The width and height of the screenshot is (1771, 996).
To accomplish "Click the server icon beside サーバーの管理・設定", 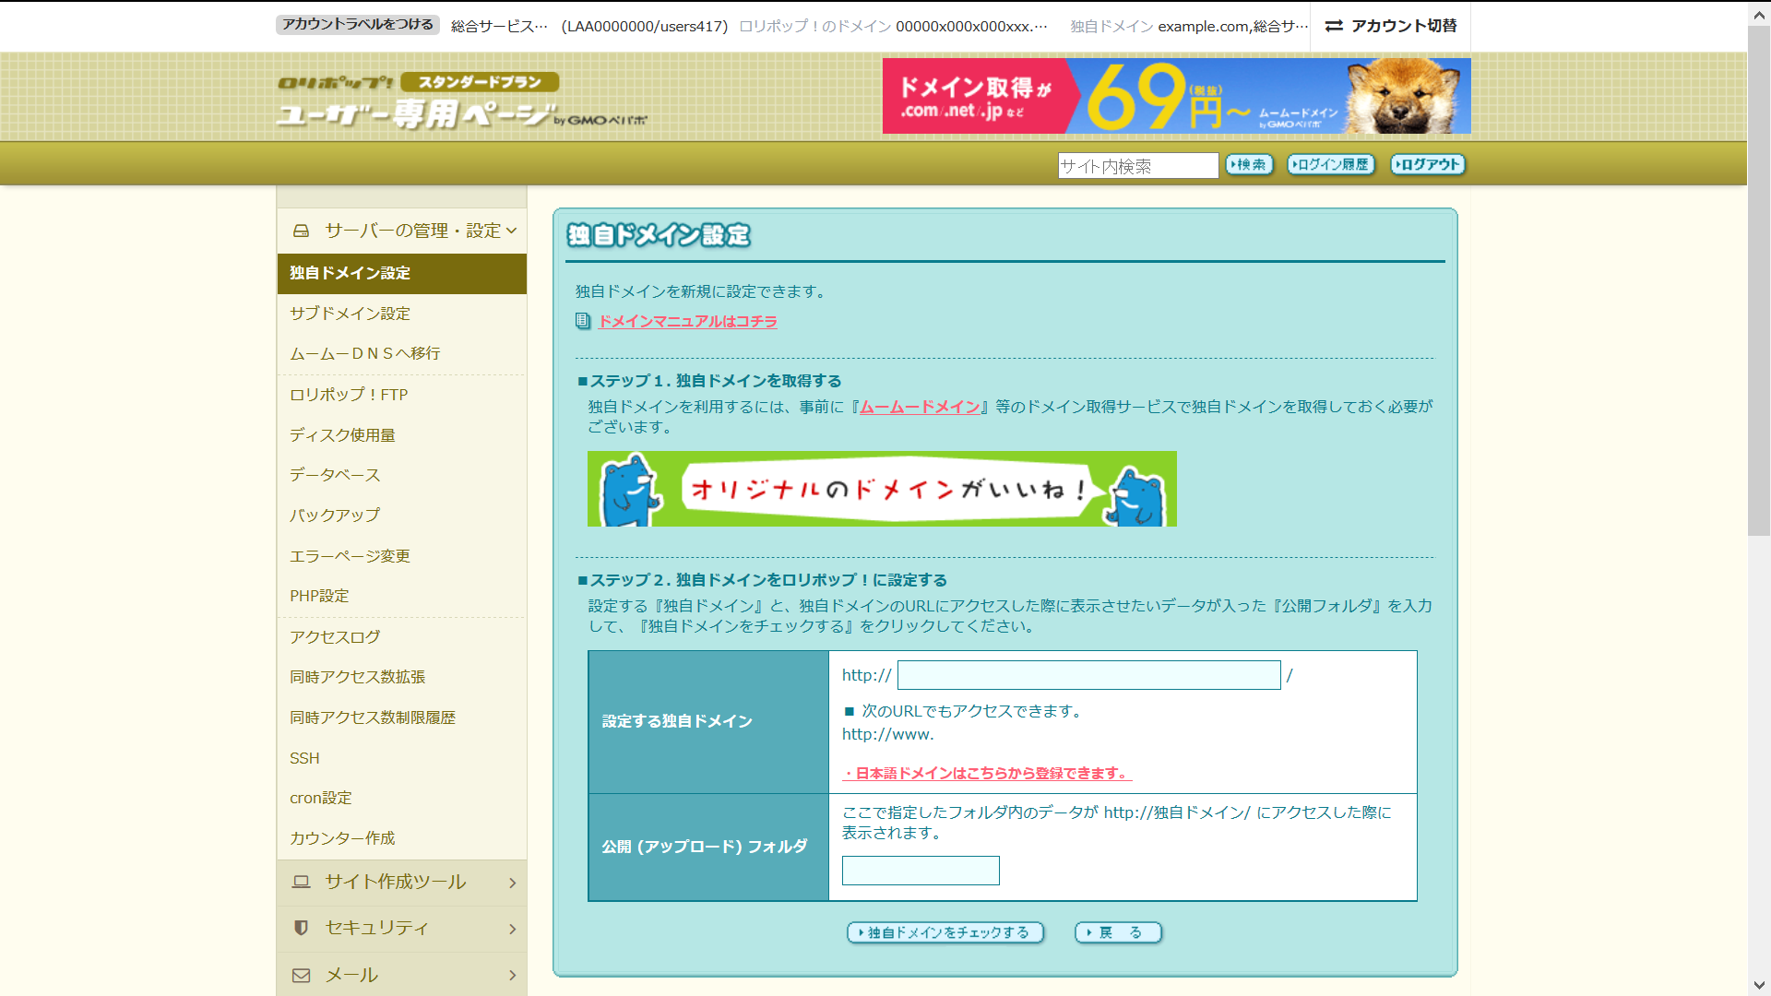I will [301, 231].
